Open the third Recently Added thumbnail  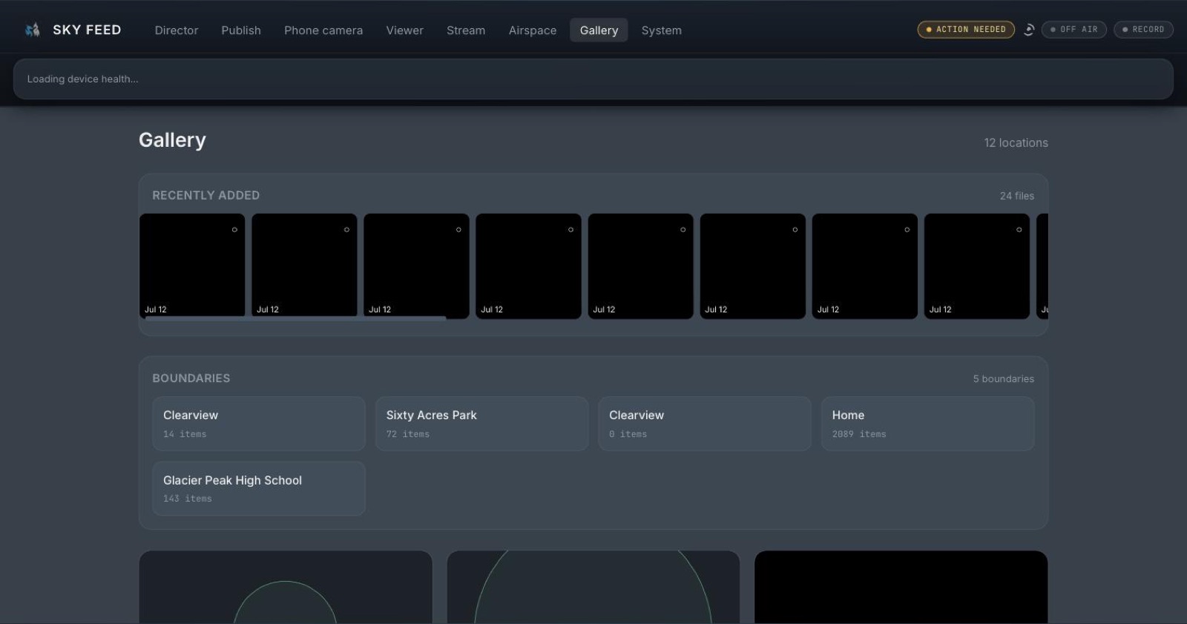[x=416, y=266]
